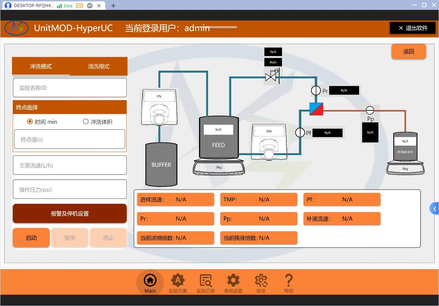Viewport: 439px width, 306px height.
Task: Click the FEED tank
Action: click(x=219, y=137)
